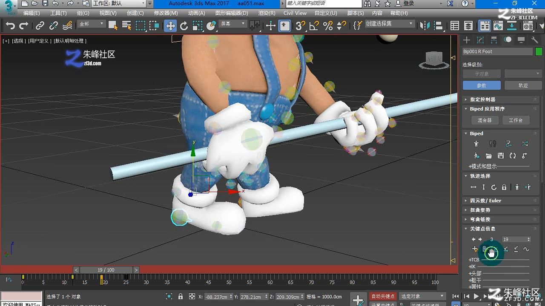Activate the Select and Link tool
545x306 pixels.
tap(40, 26)
